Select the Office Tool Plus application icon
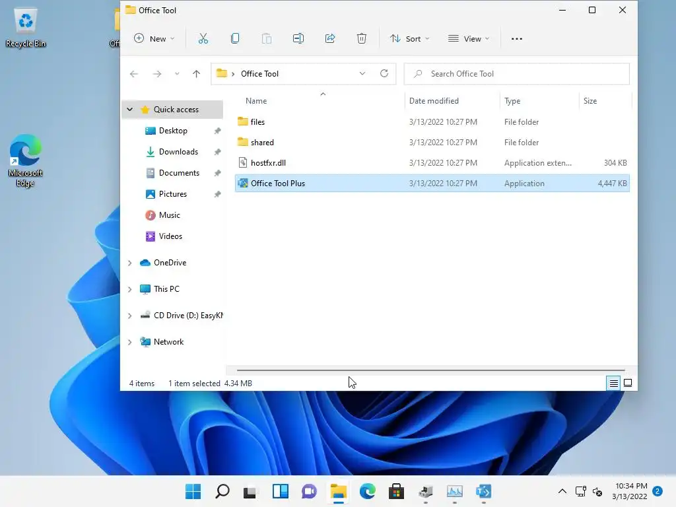Screen dimensions: 676x507 click(243, 184)
